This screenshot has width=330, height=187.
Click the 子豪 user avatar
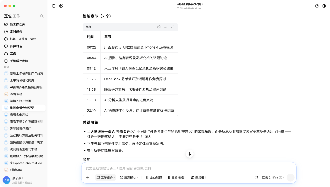point(6,180)
